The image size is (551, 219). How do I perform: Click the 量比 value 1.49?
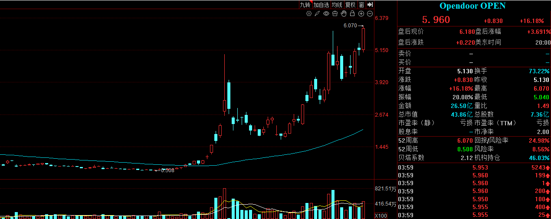coord(543,106)
